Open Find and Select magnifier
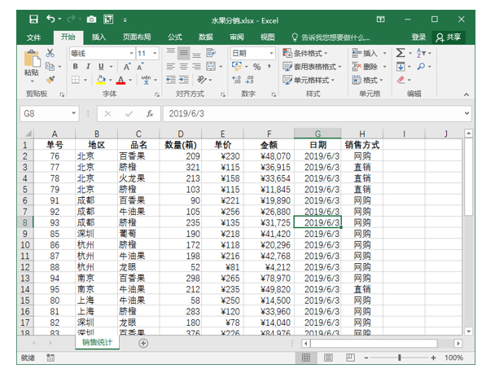 pyautogui.click(x=421, y=66)
